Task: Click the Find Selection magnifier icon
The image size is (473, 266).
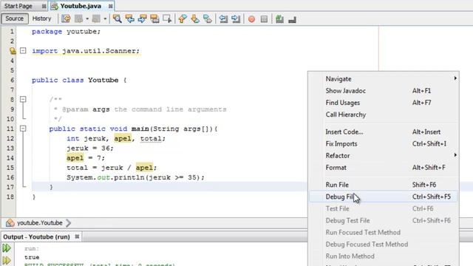Action: tap(117, 18)
